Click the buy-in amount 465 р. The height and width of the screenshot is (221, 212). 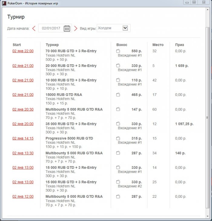pos(137,95)
